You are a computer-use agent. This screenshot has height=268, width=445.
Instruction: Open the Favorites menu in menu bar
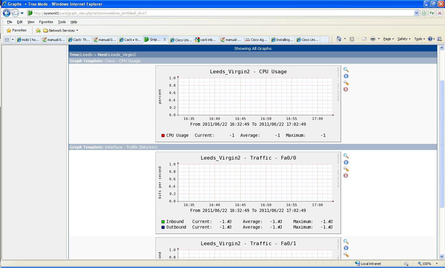46,22
